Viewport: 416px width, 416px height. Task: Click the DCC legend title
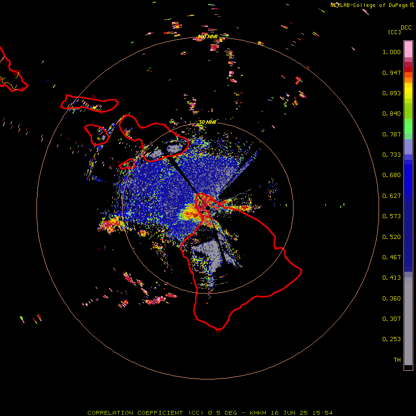pyautogui.click(x=406, y=28)
